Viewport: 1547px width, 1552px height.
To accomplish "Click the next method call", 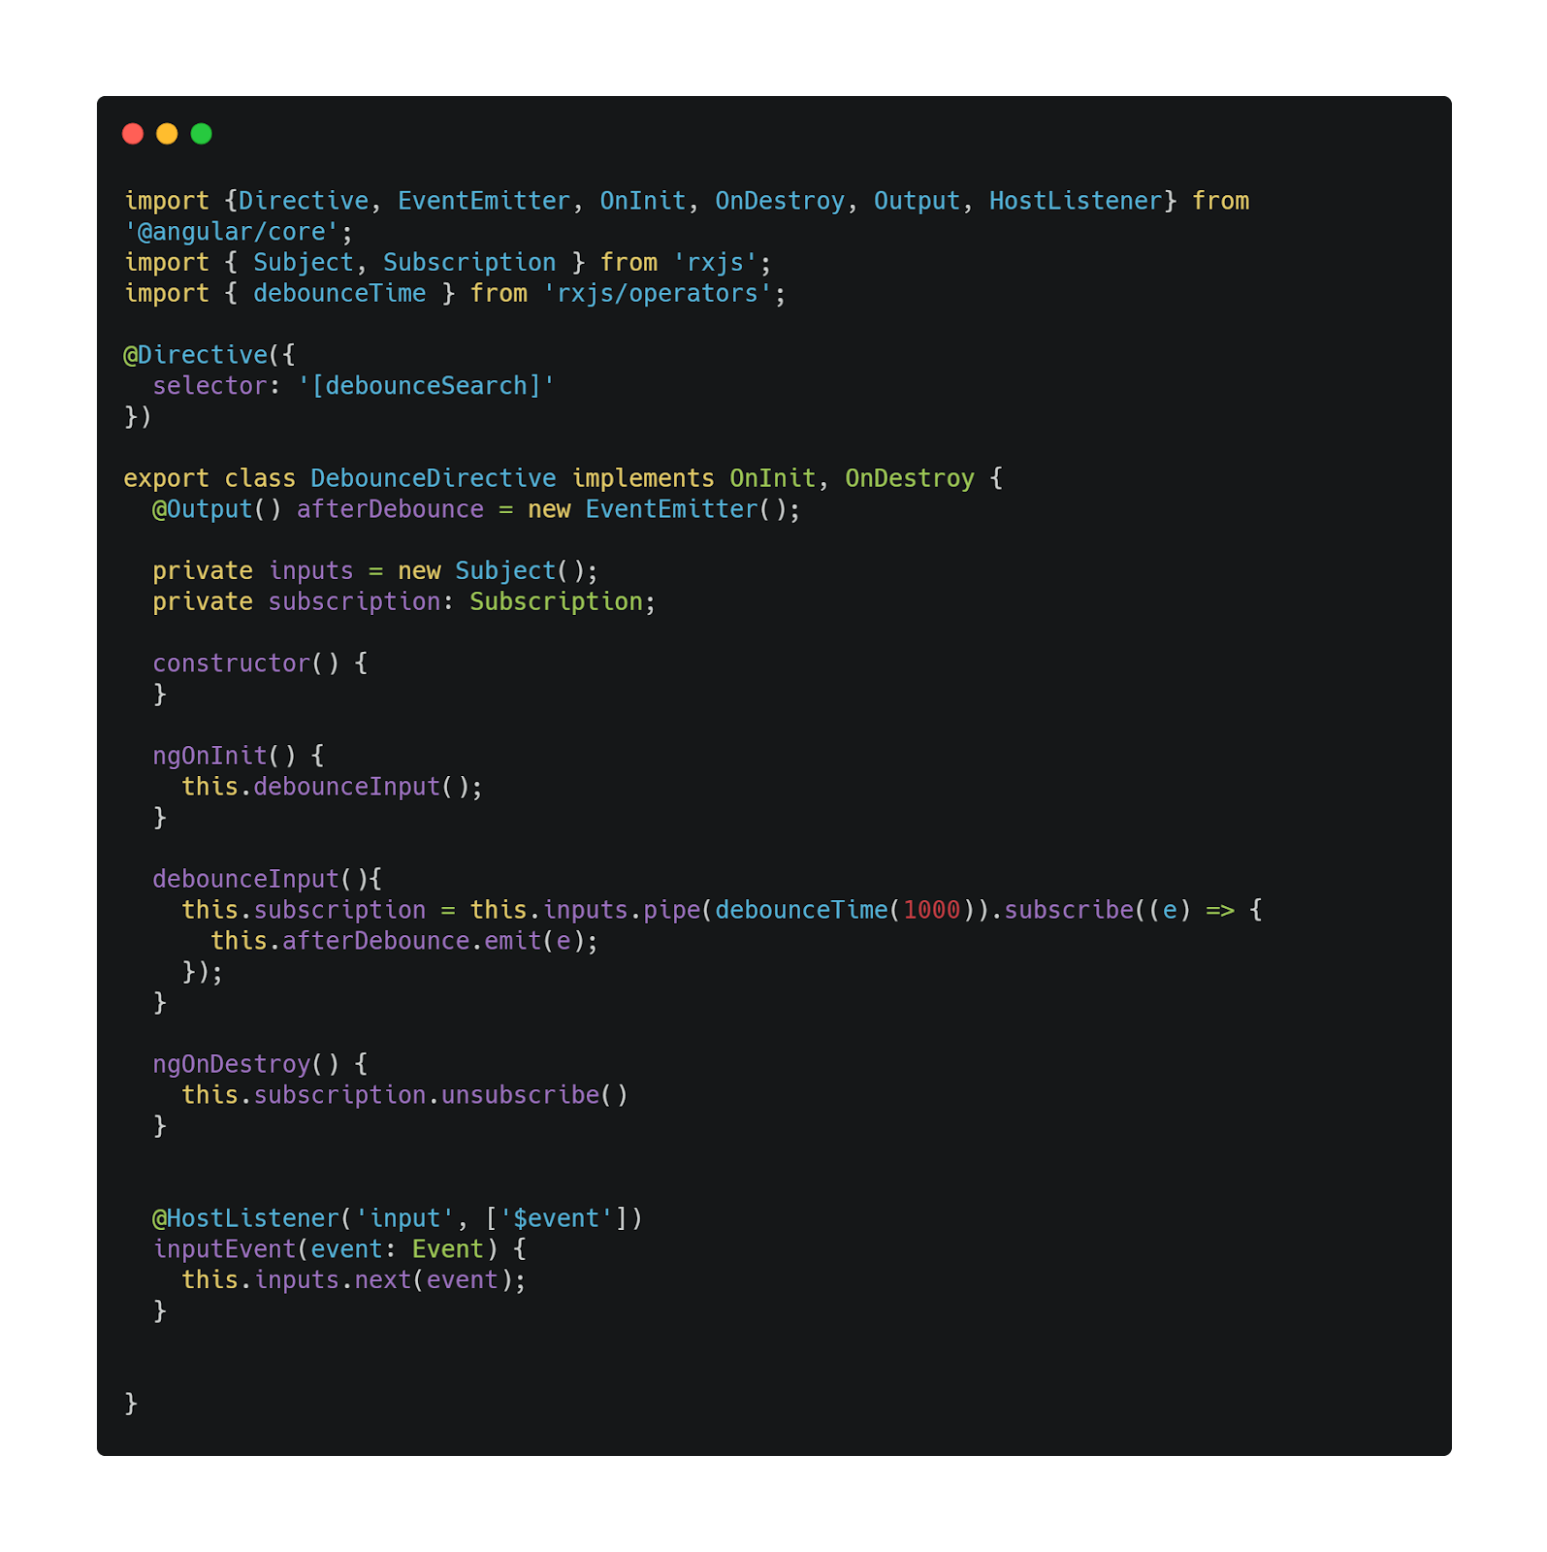I will coord(383,1280).
